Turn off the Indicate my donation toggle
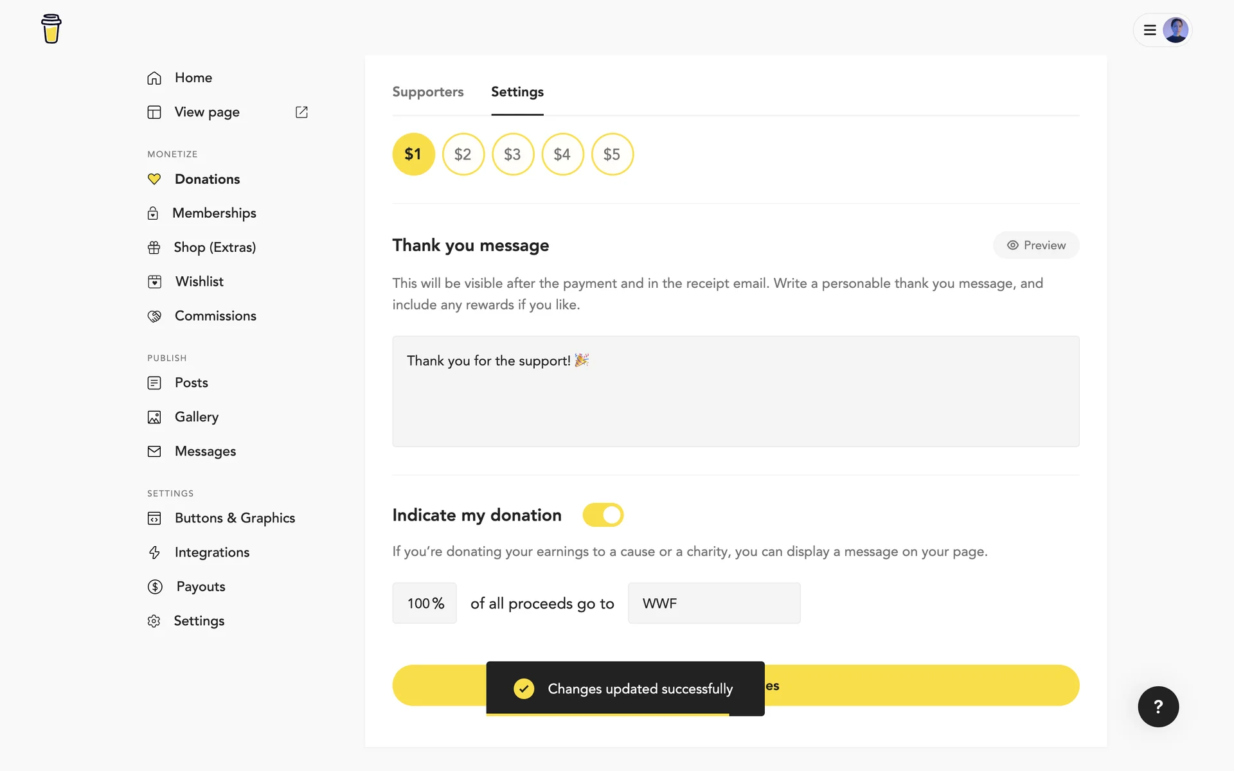 tap(603, 515)
